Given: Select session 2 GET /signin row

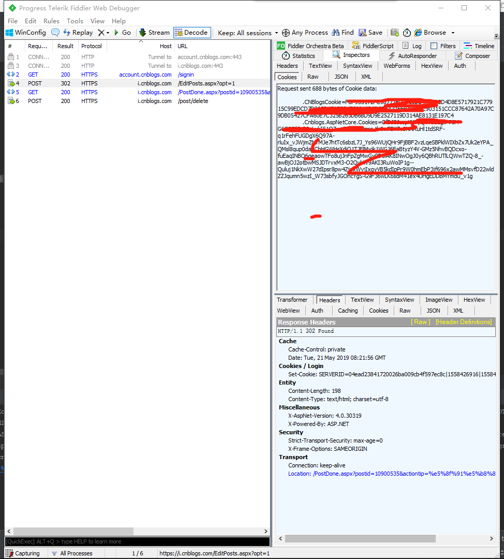Looking at the screenshot, I should tap(138, 75).
